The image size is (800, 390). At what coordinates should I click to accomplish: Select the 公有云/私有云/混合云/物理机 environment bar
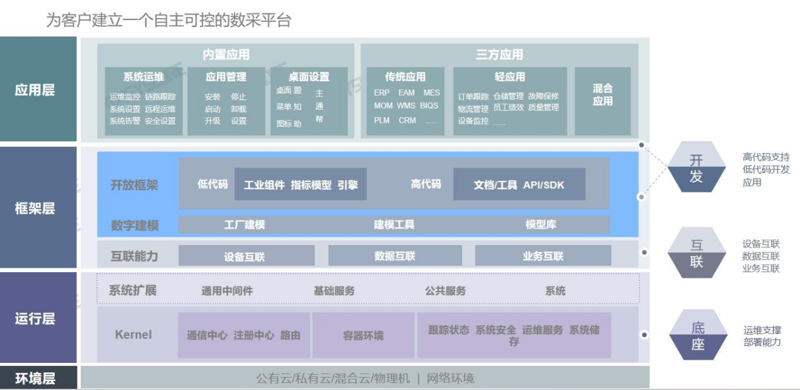365,378
